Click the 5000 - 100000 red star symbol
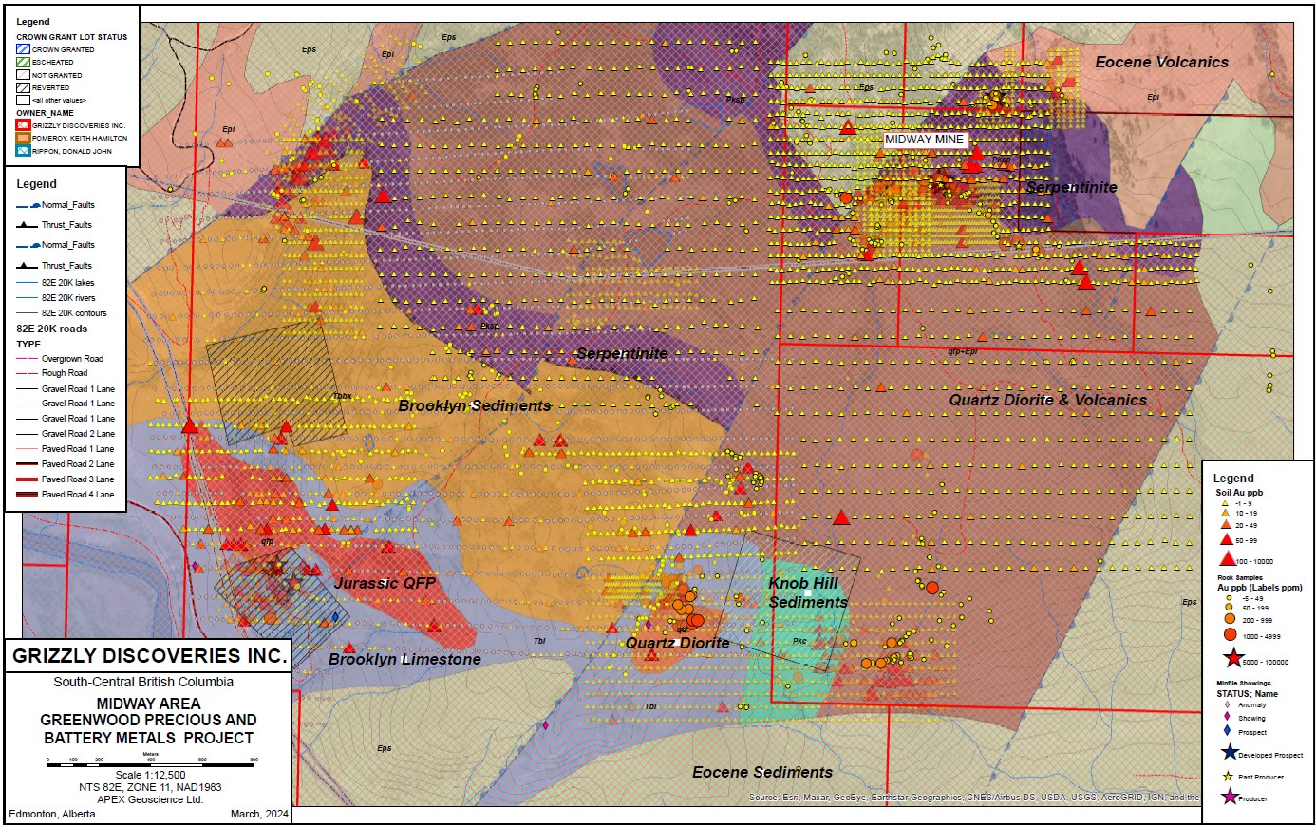The width and height of the screenshot is (1316, 826). tap(1233, 658)
